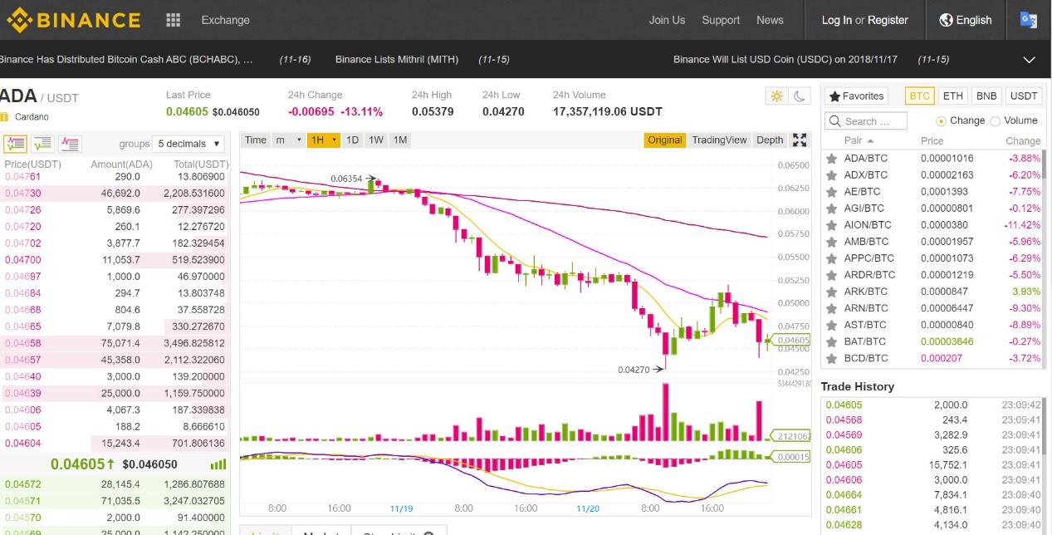
Task: Open the News link
Action: coord(770,20)
